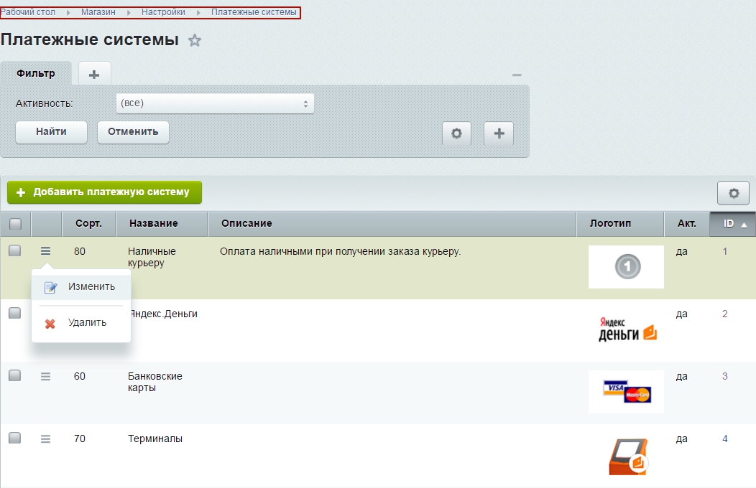Viewport: 756px width, 488px height.
Task: Open action menu for Банковские карты row
Action: click(46, 376)
